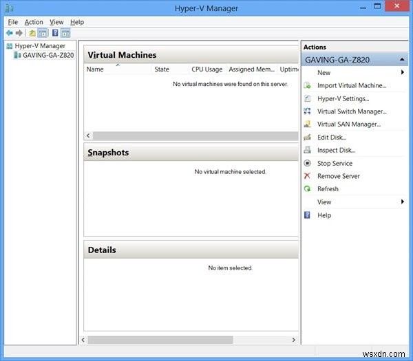Click the Stop Service circle icon
Screen dimensions: 413x361
[x=307, y=163]
